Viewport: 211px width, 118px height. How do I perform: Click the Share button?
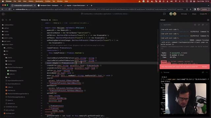click(x=194, y=14)
